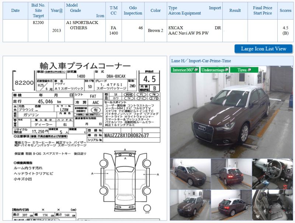Click the 4.5 grade box on auction sheet

point(150,79)
